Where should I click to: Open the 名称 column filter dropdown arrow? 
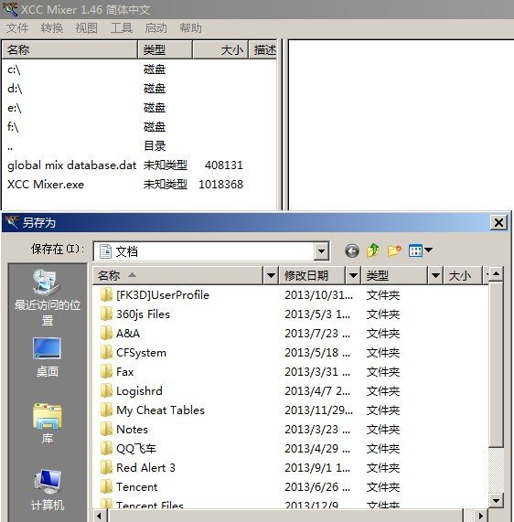point(271,275)
